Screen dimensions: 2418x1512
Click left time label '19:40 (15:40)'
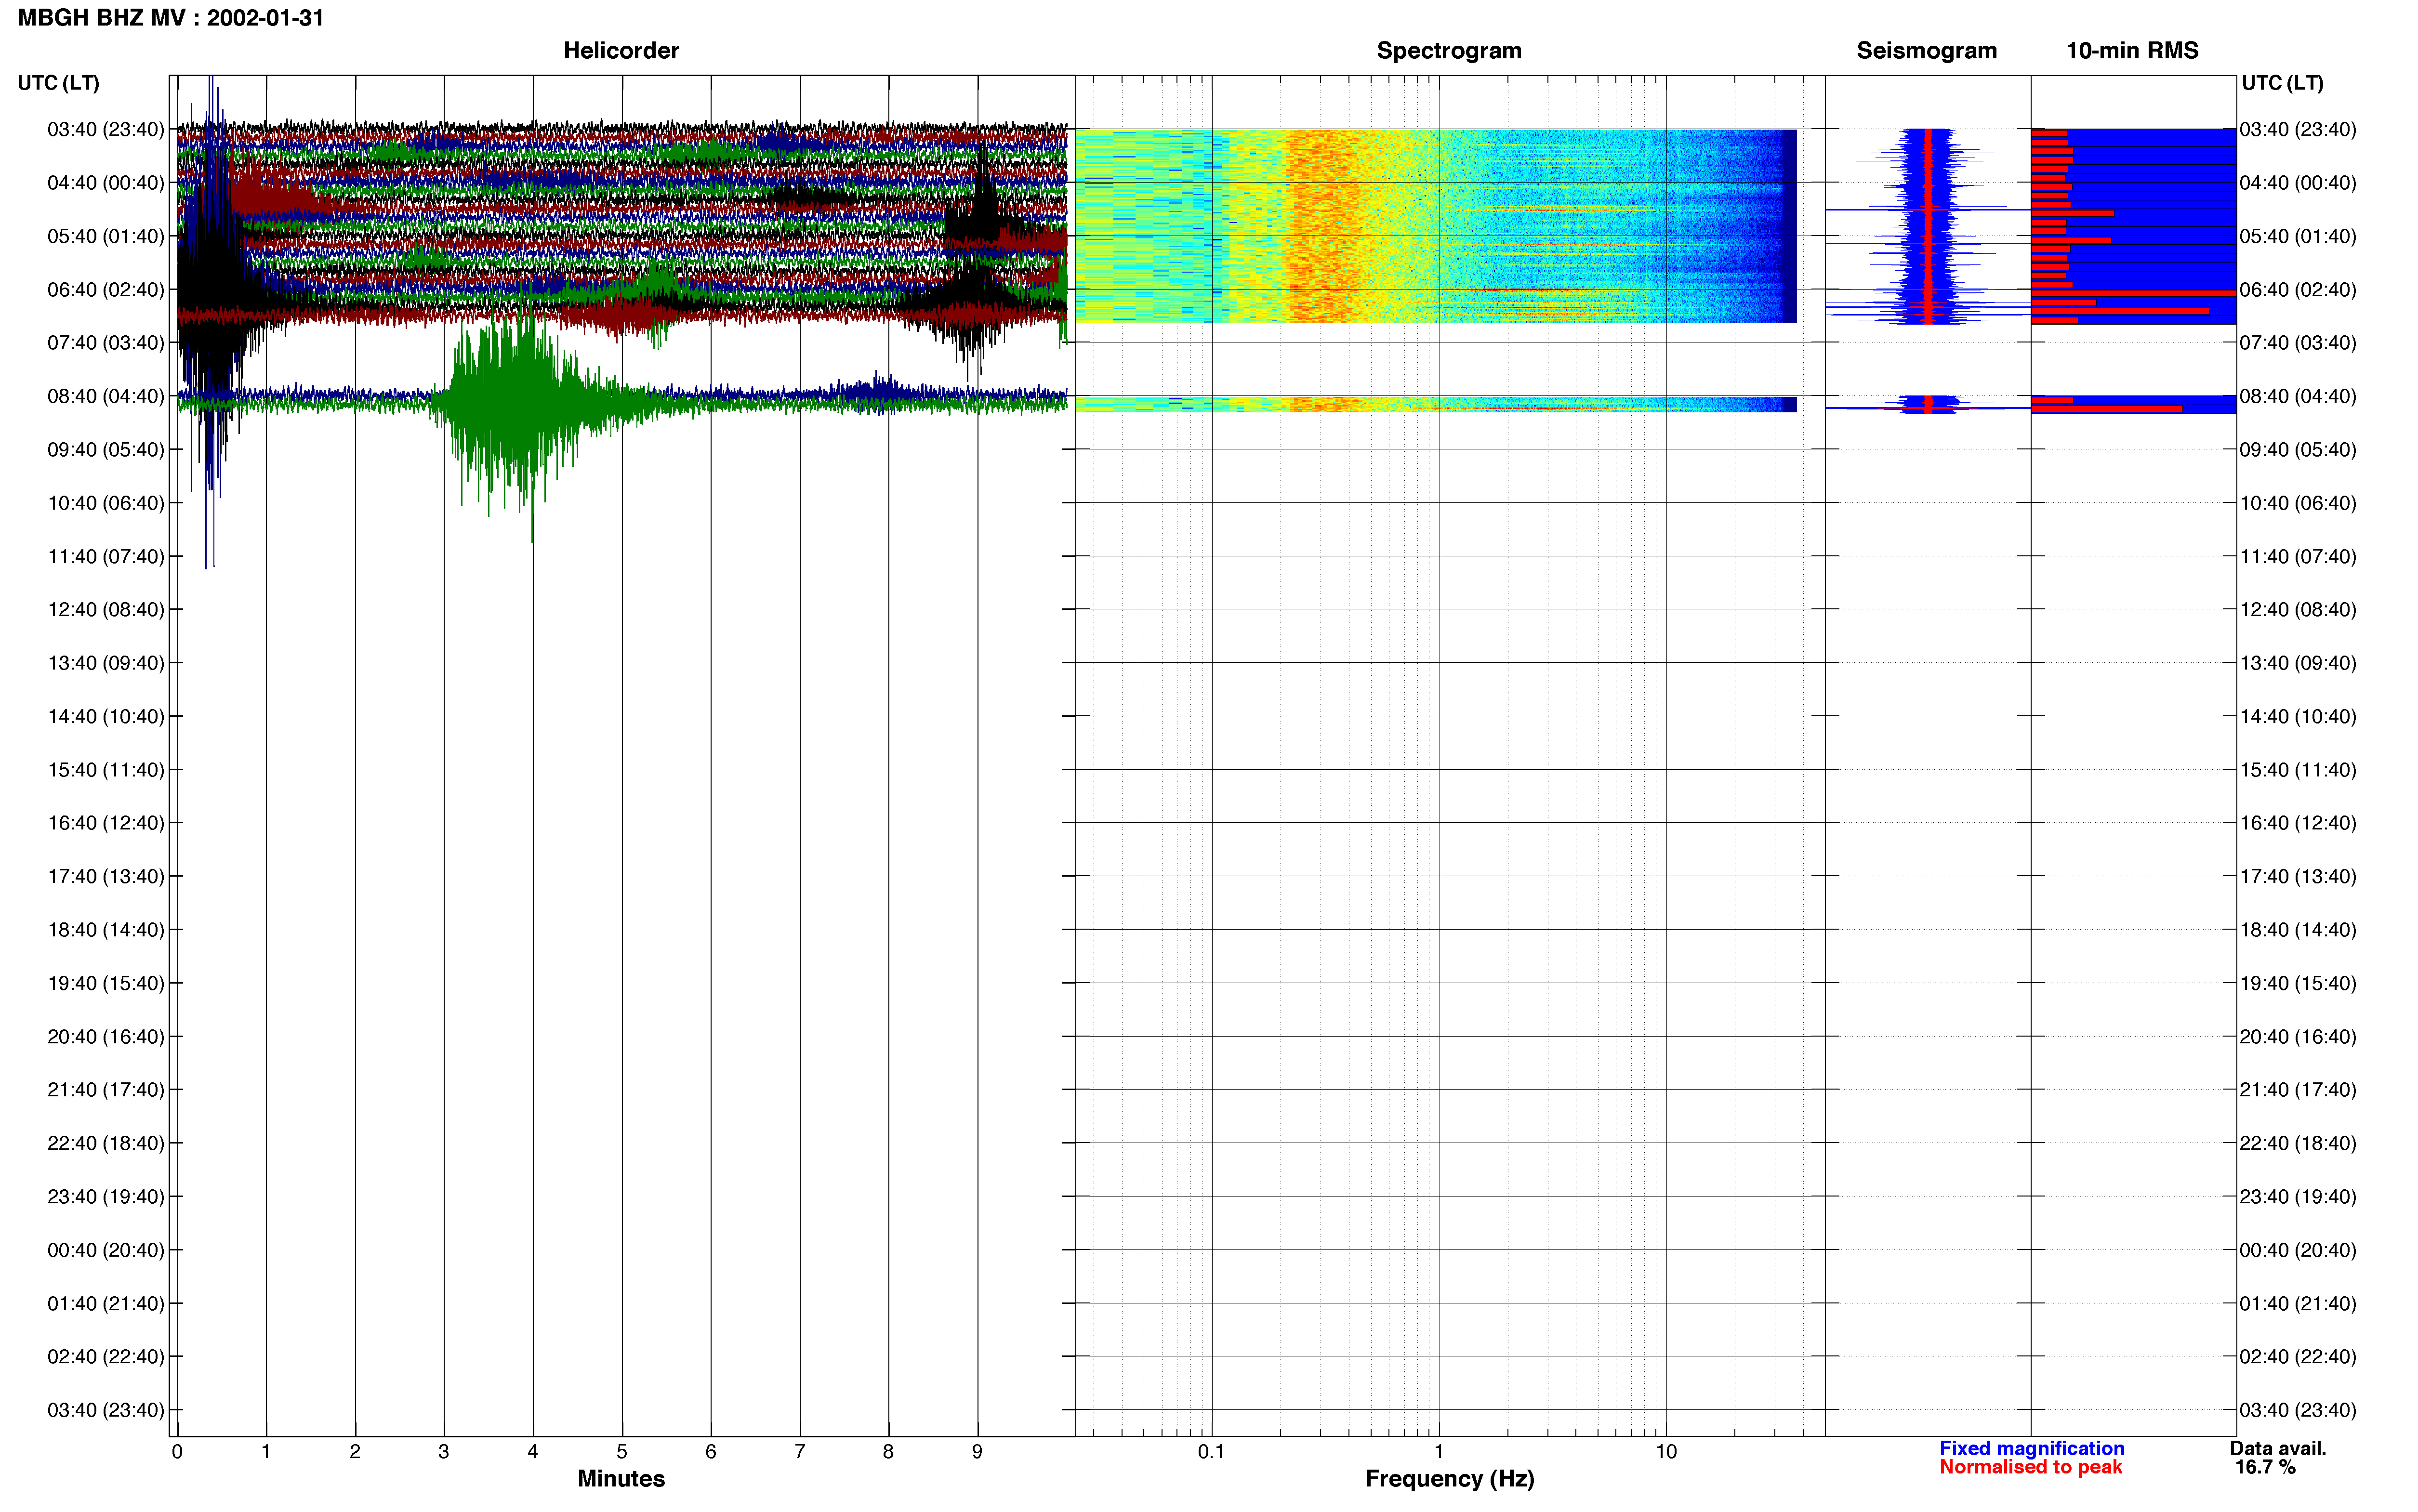click(x=106, y=983)
